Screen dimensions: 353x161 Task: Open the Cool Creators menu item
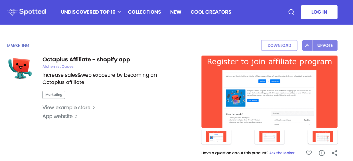pos(211,12)
